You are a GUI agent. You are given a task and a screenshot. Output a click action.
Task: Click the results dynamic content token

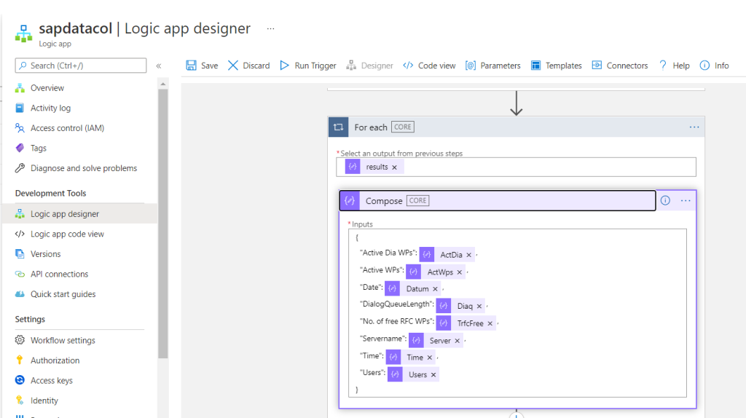coord(374,167)
